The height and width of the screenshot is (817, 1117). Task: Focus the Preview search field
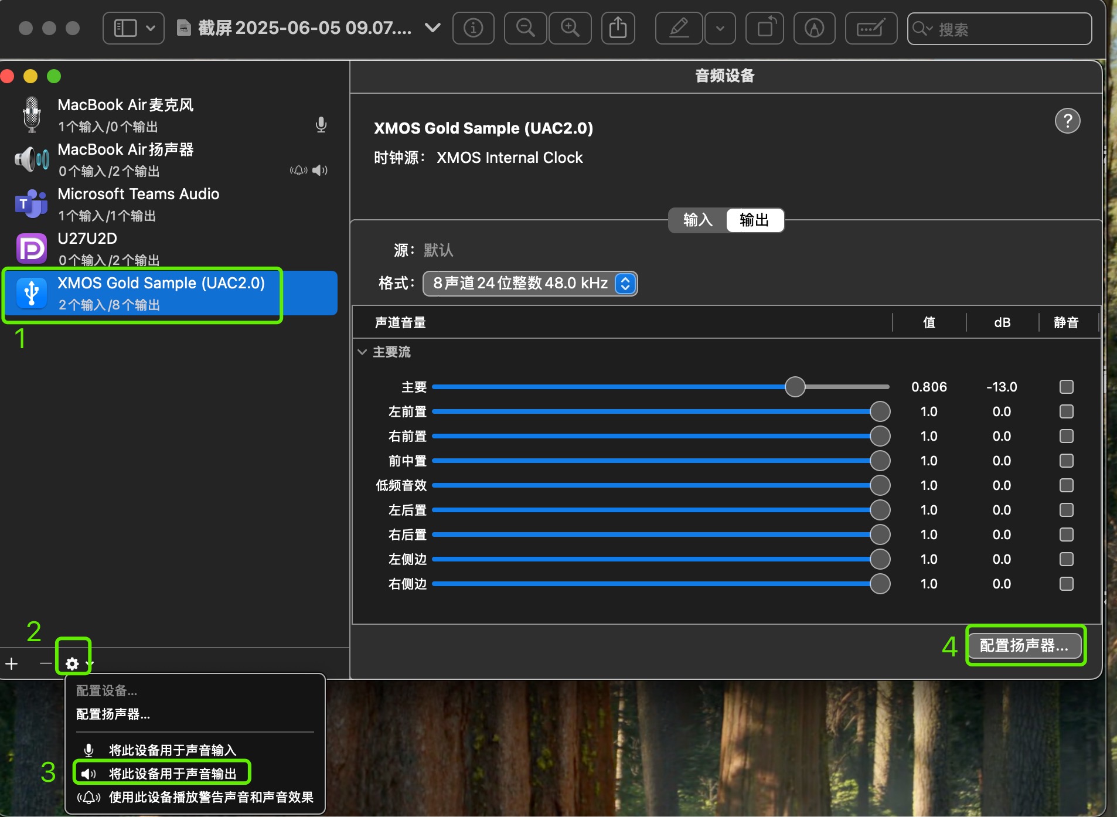pos(999,29)
